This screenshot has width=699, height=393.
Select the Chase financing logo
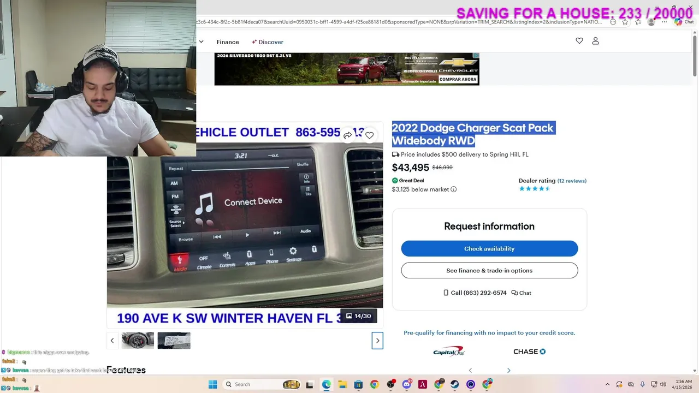[529, 352]
